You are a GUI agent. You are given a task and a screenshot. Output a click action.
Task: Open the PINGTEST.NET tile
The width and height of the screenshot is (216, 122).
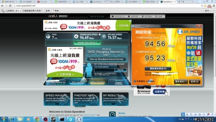(x=86, y=99)
